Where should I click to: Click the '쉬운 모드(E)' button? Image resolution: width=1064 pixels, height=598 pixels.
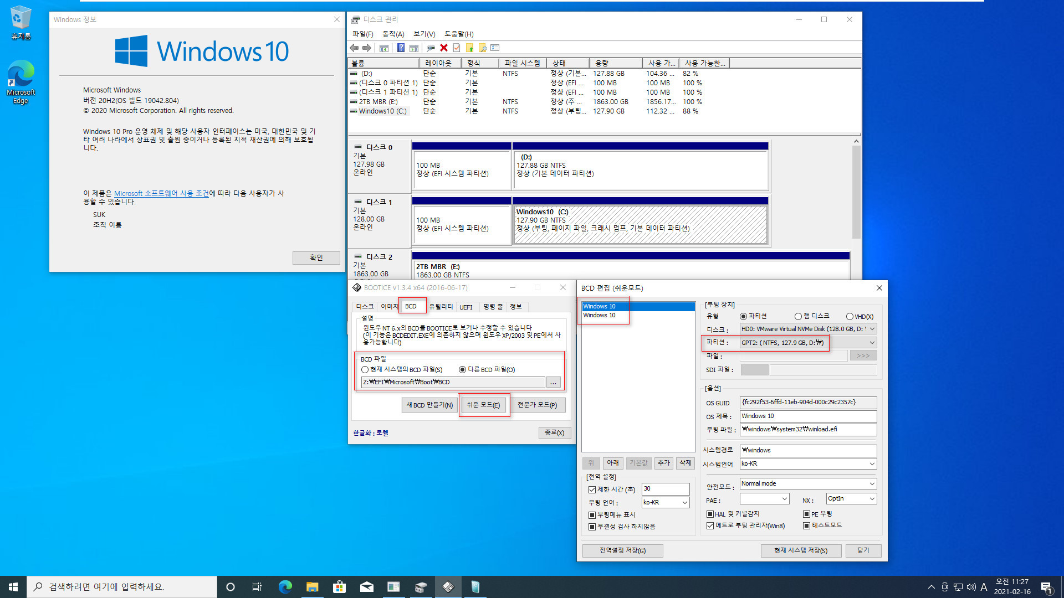tap(483, 405)
